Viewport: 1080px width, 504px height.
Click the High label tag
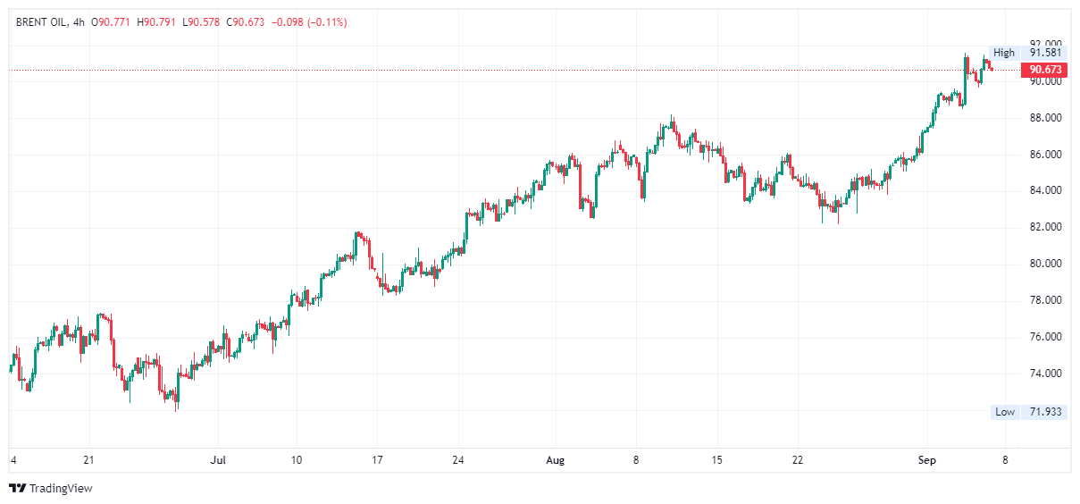point(1004,53)
